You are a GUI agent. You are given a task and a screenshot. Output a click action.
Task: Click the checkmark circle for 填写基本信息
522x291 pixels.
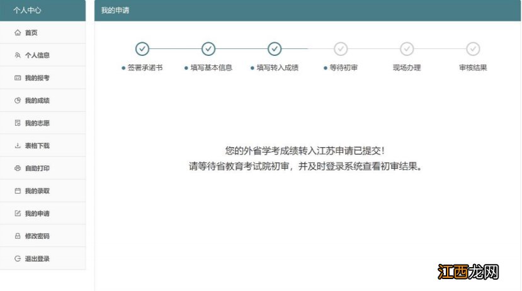(208, 49)
